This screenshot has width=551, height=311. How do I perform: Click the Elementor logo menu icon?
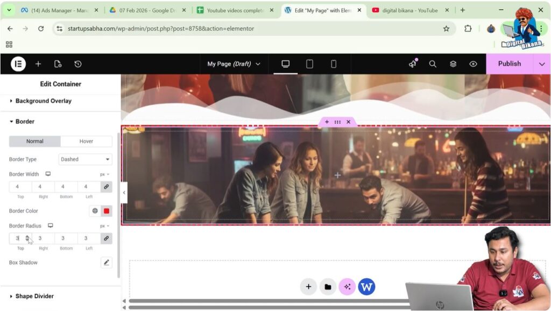[x=18, y=63]
